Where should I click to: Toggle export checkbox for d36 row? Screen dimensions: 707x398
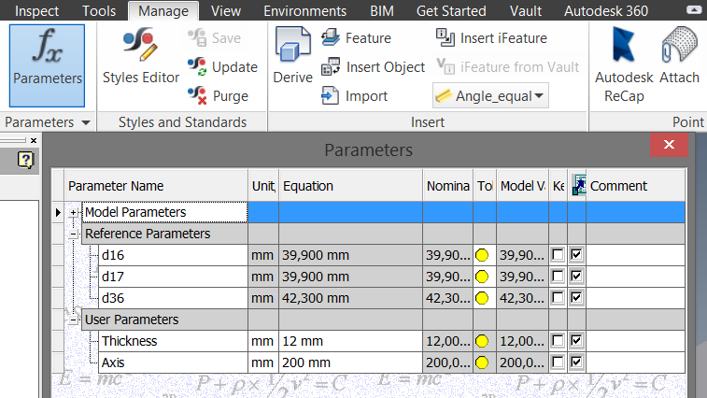[576, 298]
